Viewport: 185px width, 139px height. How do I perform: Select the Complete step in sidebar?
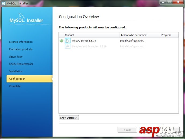click(x=15, y=86)
